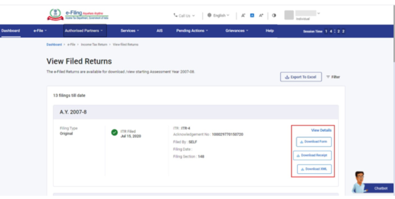This screenshot has width=395, height=199.
Task: Click the Download Receipt button
Action: (x=313, y=155)
